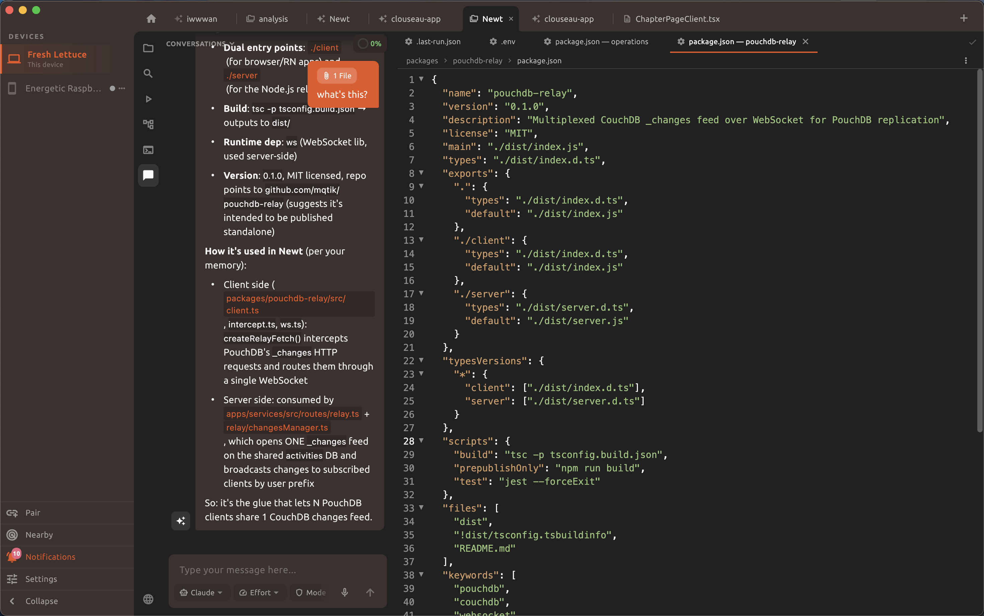Viewport: 984px width, 616px height.
Task: Open the chat conversations icon
Action: point(148,175)
